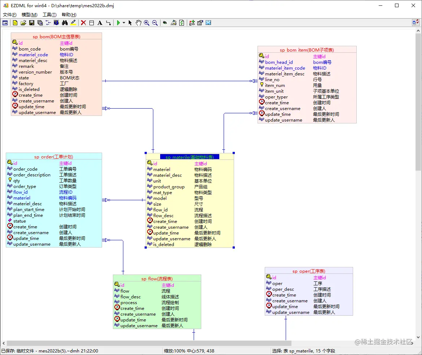Open the properties settings icon
The width and height of the screenshot is (422, 355).
[x=200, y=23]
